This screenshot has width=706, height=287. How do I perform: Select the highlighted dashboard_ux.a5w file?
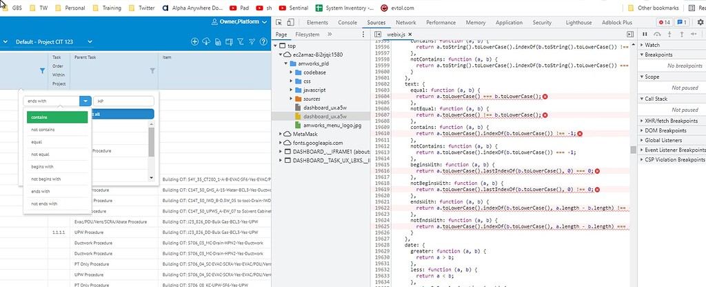pyautogui.click(x=325, y=116)
